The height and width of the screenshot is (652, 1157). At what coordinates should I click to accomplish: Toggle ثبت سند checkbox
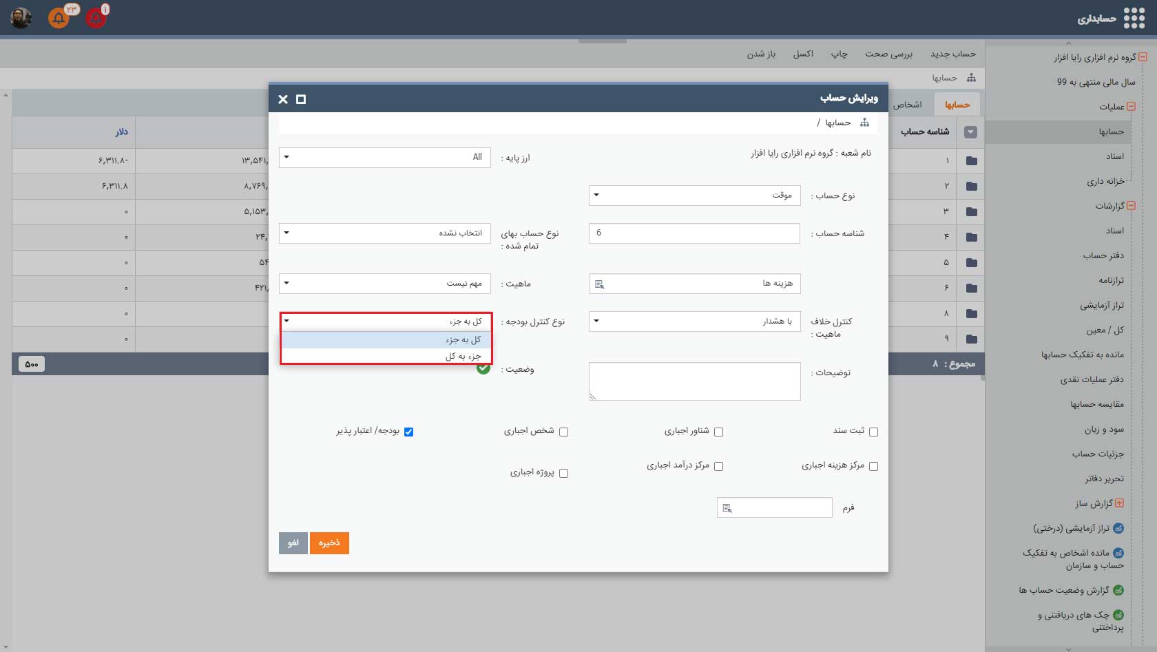tap(873, 432)
